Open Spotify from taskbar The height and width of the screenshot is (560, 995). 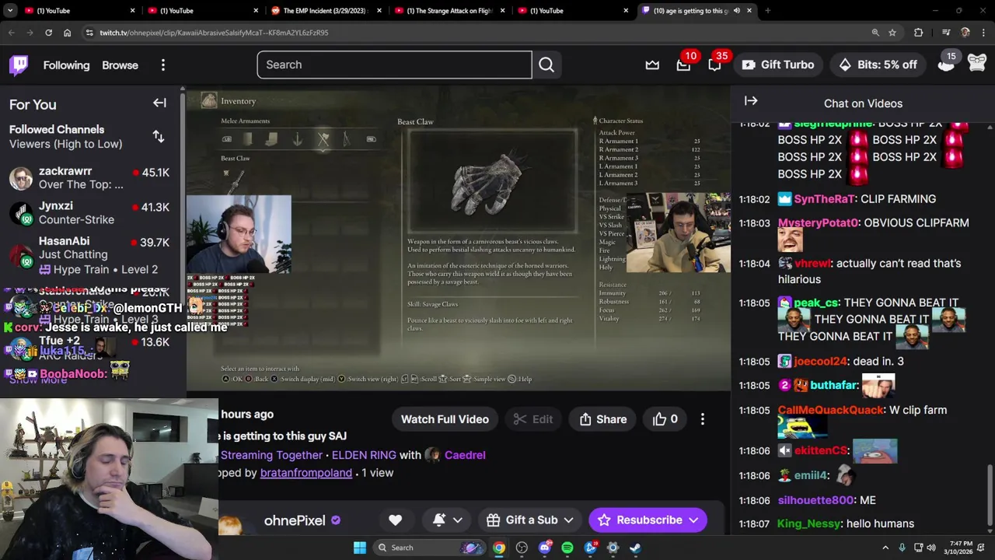pos(567,548)
